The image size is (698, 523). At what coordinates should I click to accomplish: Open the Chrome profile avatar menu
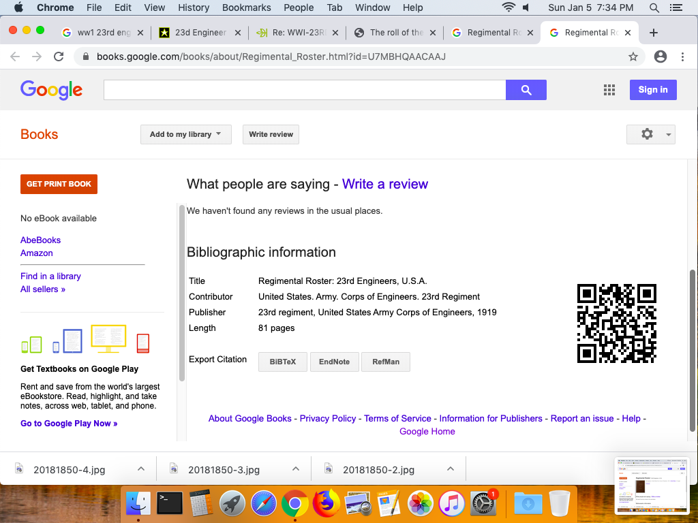click(x=660, y=57)
